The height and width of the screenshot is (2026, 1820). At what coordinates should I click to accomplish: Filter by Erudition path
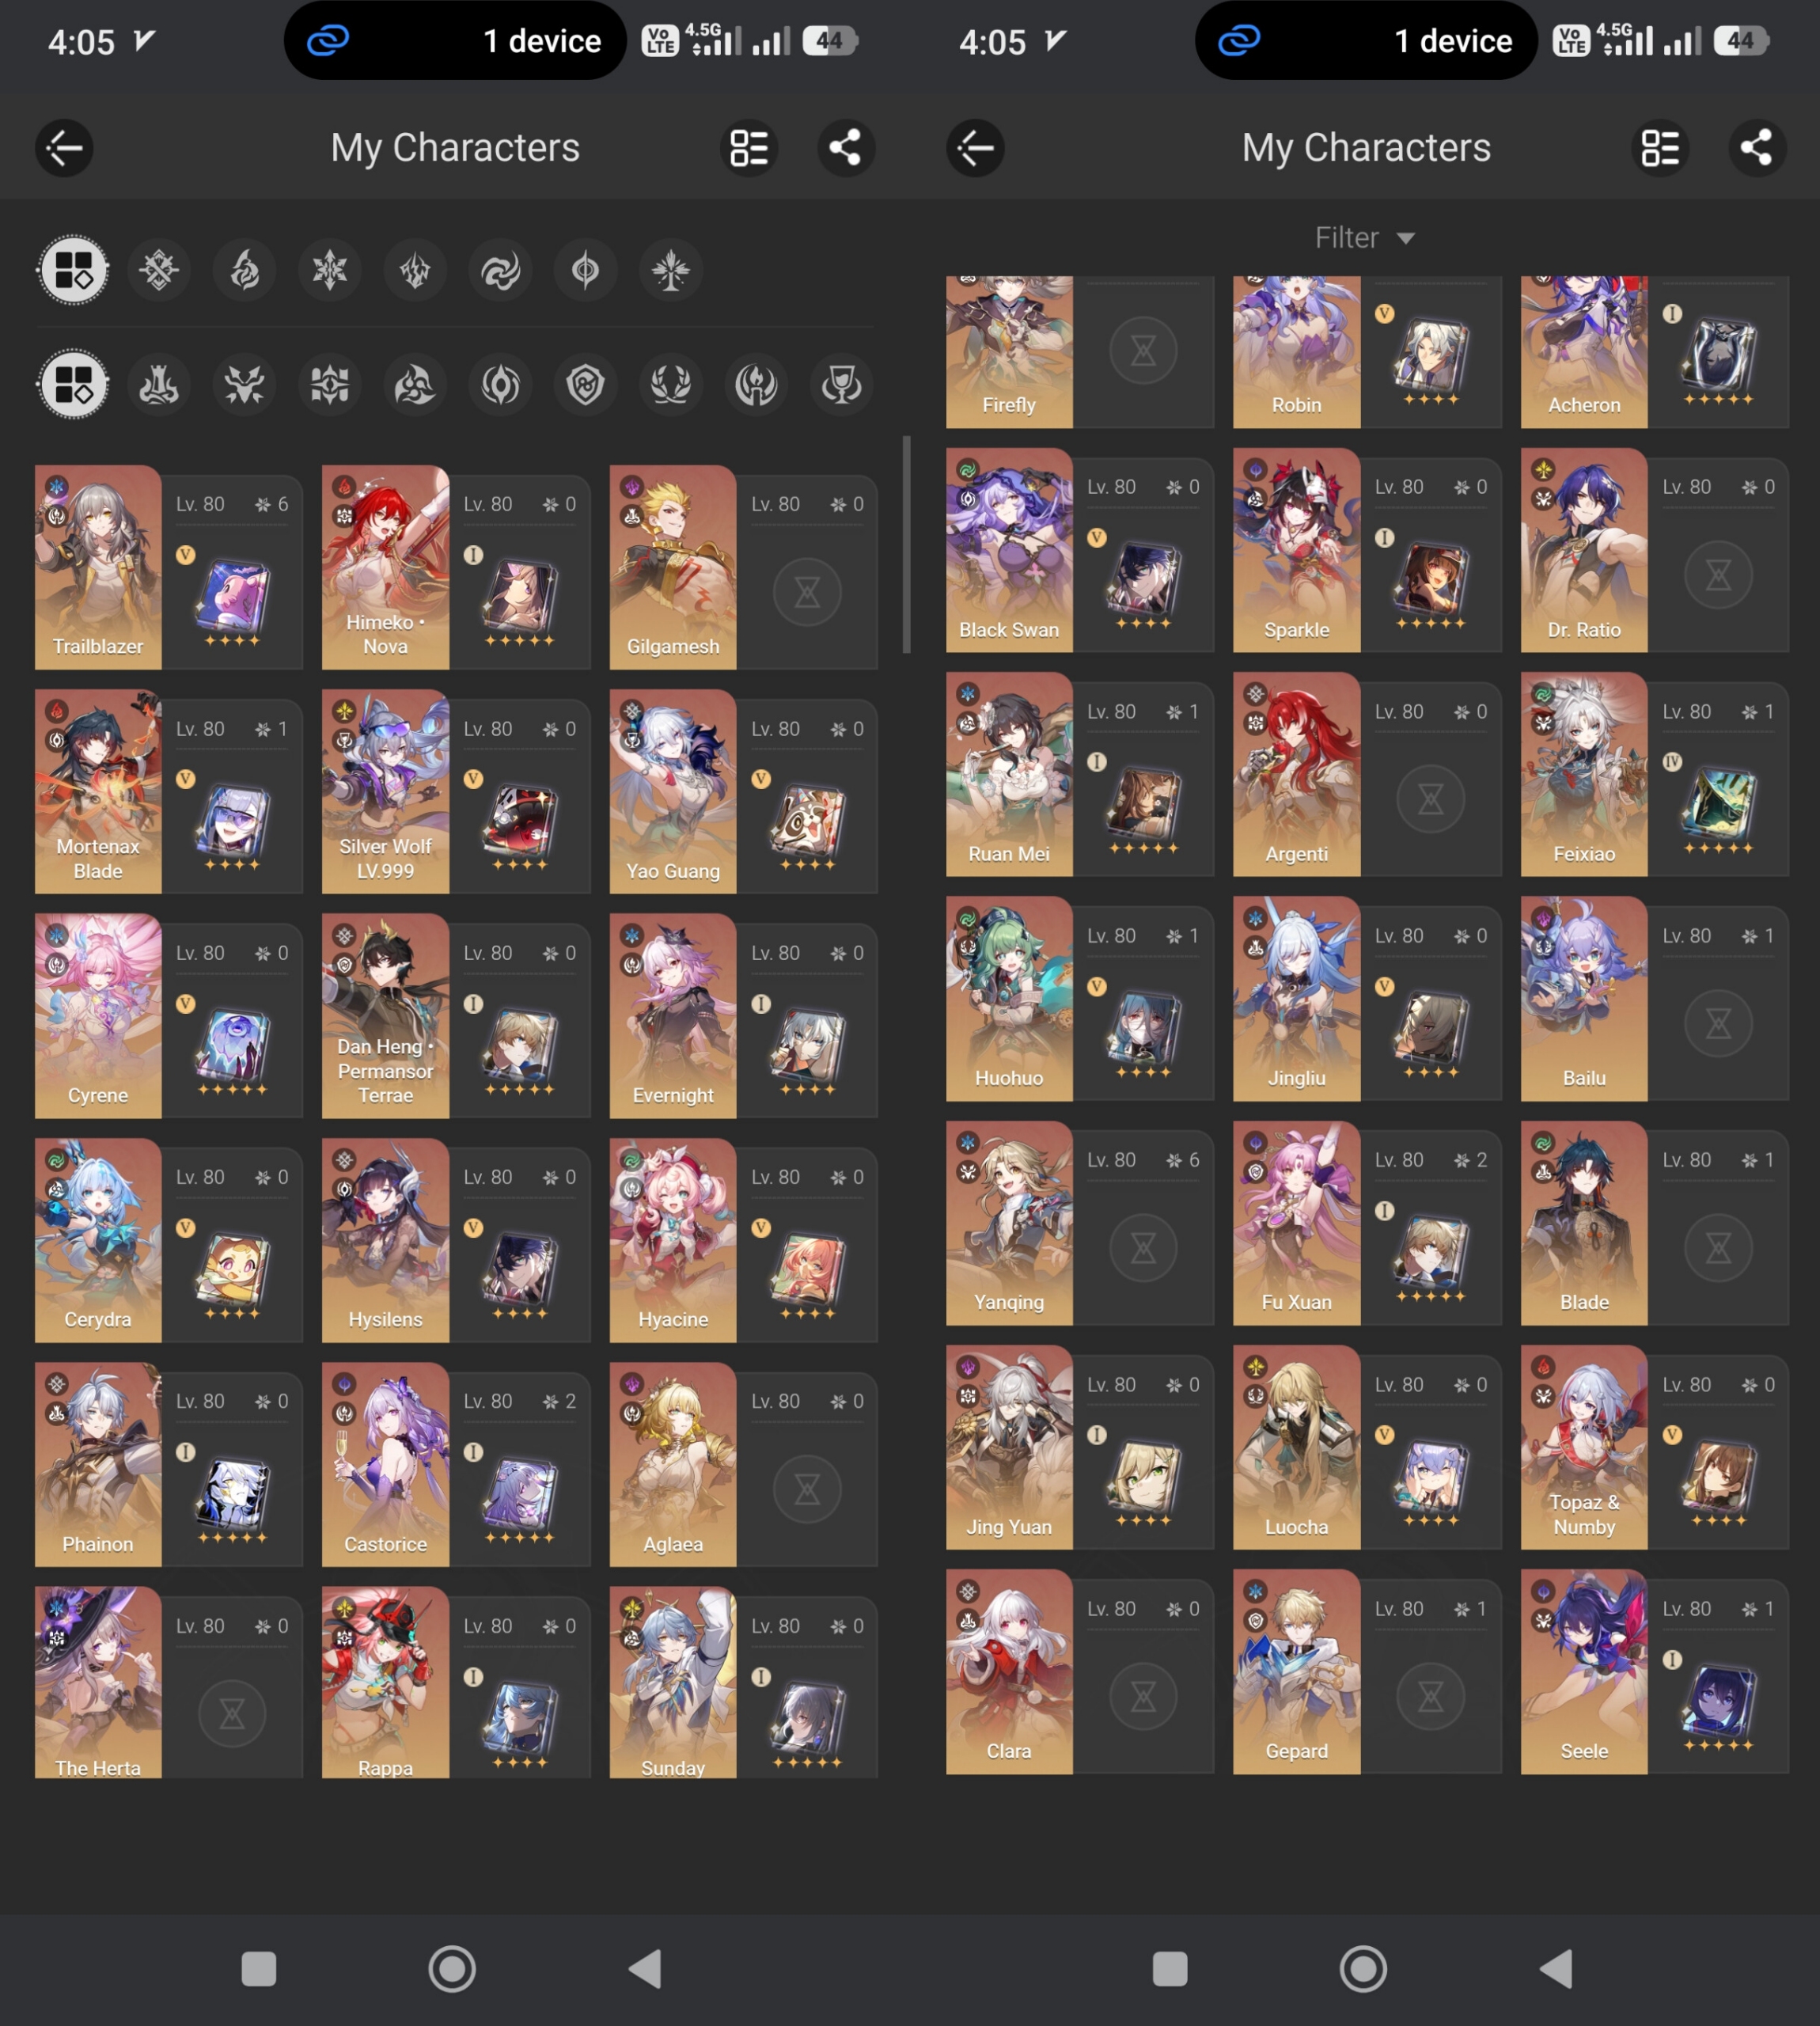(330, 384)
